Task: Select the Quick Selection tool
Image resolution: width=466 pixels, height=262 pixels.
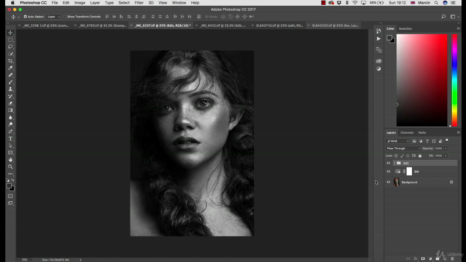Action: [10, 54]
